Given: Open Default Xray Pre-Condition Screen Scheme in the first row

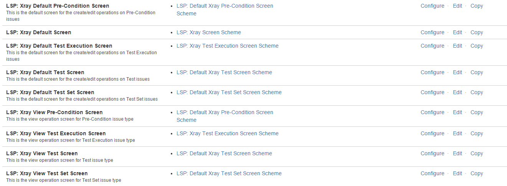Looking at the screenshot, I should [x=225, y=10].
